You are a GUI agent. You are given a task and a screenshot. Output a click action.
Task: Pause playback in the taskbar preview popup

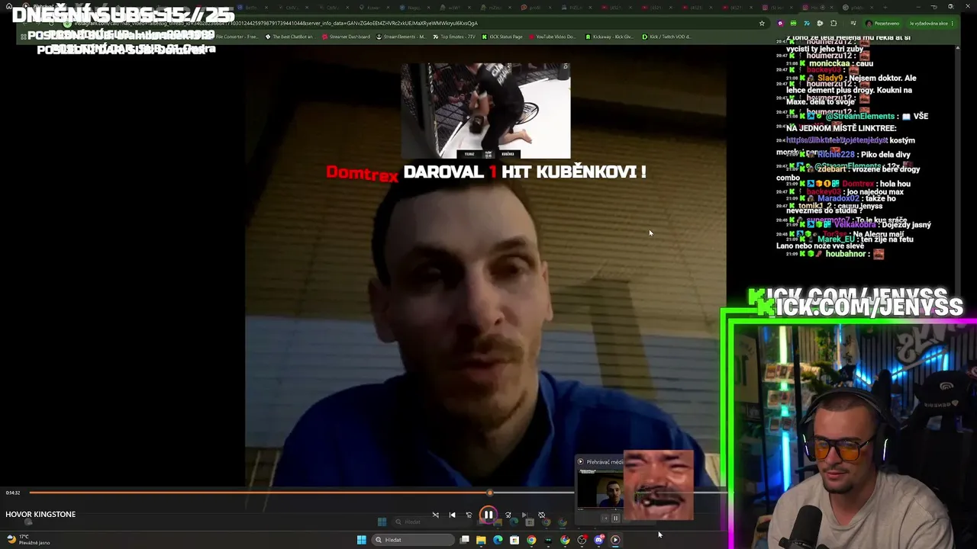pyautogui.click(x=615, y=518)
